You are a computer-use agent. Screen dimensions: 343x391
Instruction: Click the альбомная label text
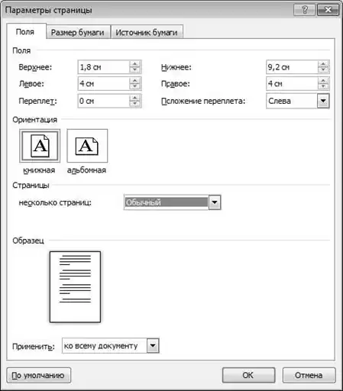pos(87,170)
